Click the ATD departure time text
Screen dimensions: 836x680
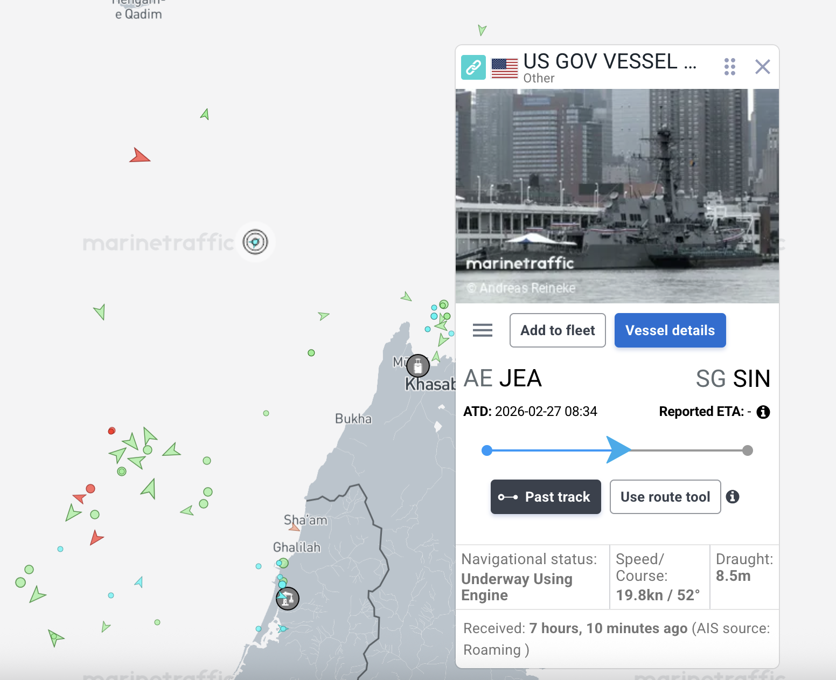(x=530, y=412)
